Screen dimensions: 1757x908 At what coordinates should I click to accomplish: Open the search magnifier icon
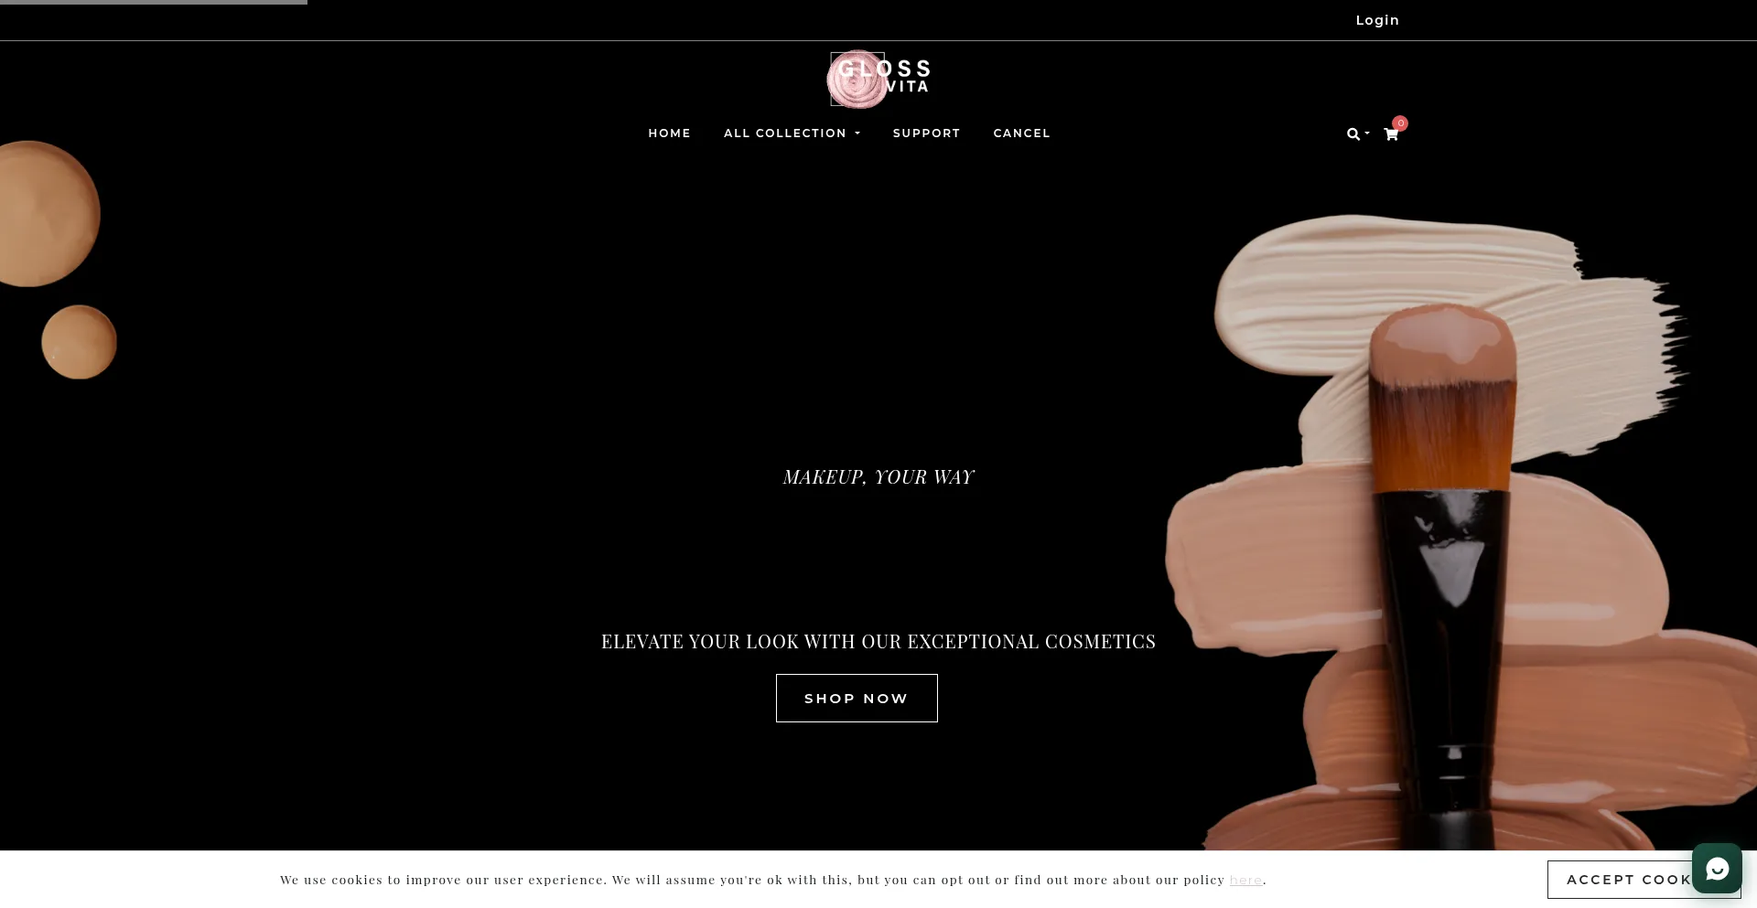[x=1353, y=134]
